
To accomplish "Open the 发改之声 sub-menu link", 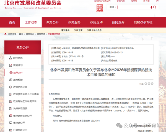I will (78, 30).
